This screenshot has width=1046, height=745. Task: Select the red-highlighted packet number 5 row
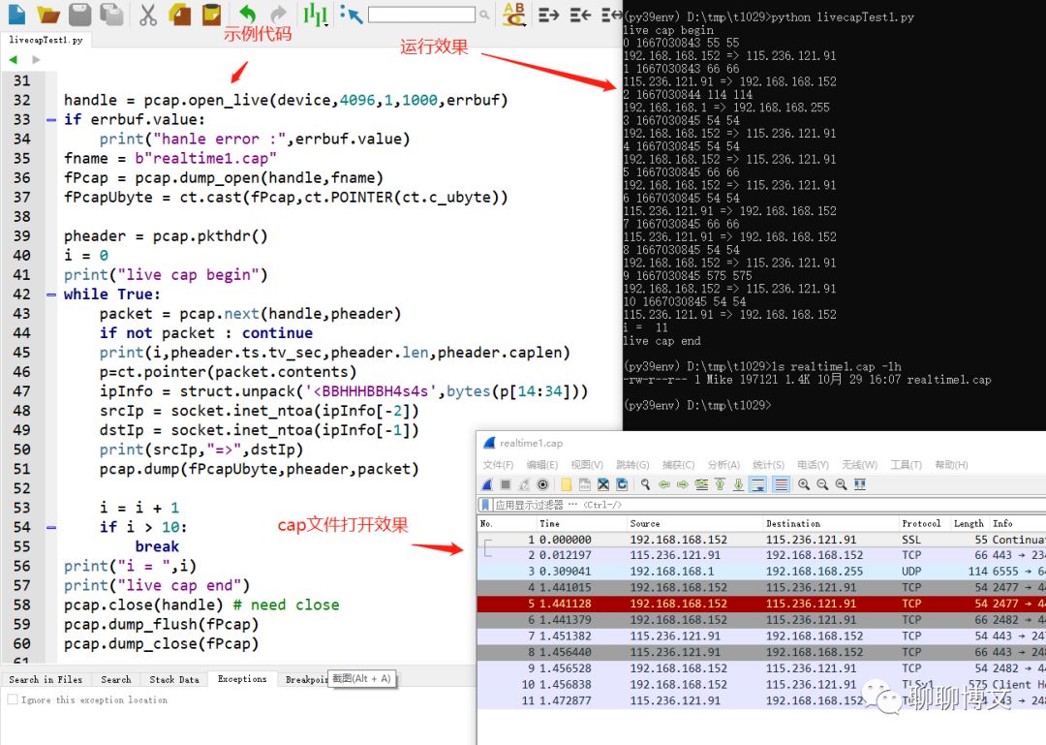pyautogui.click(x=761, y=604)
